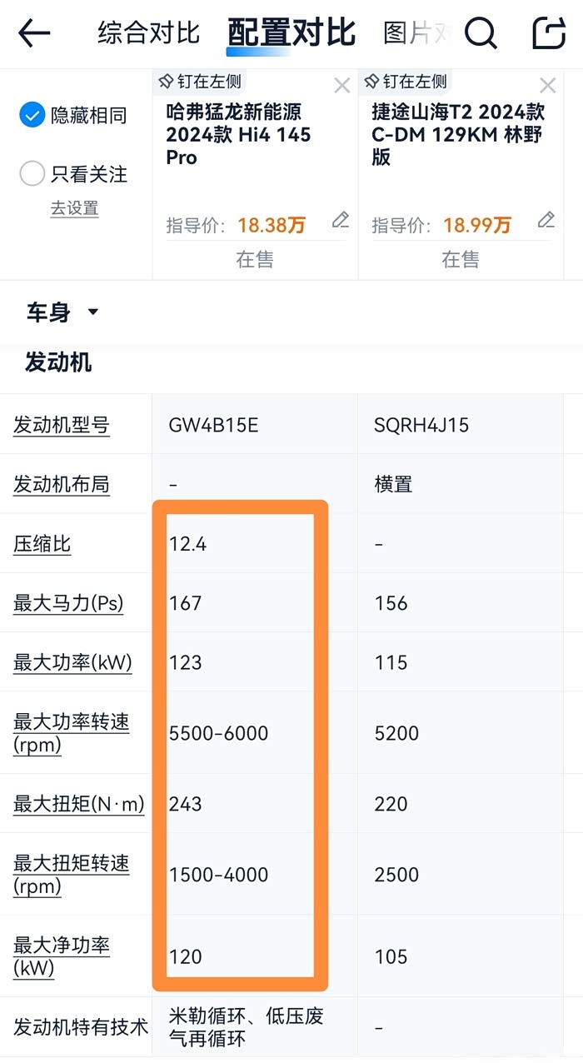583x1063 pixels.
Task: Open the 哈弗猛龙新能源 2024款 car title
Action: [238, 134]
